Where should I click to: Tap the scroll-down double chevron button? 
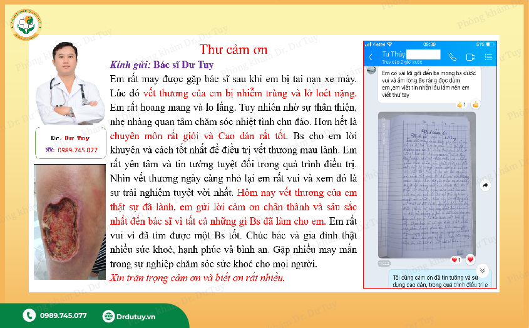483,270
